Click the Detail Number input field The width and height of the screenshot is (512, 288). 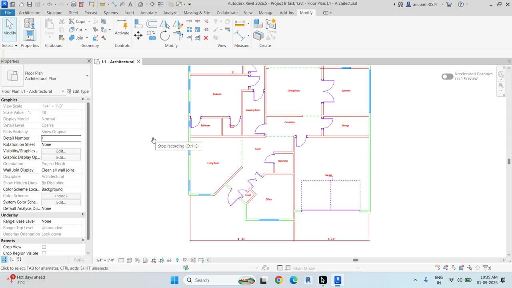[x=61, y=138]
